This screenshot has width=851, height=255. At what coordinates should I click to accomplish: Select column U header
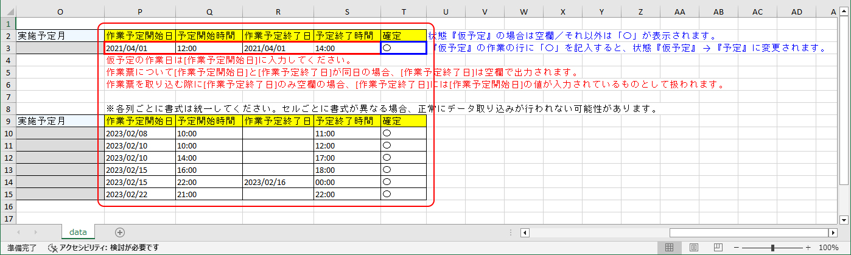[446, 12]
